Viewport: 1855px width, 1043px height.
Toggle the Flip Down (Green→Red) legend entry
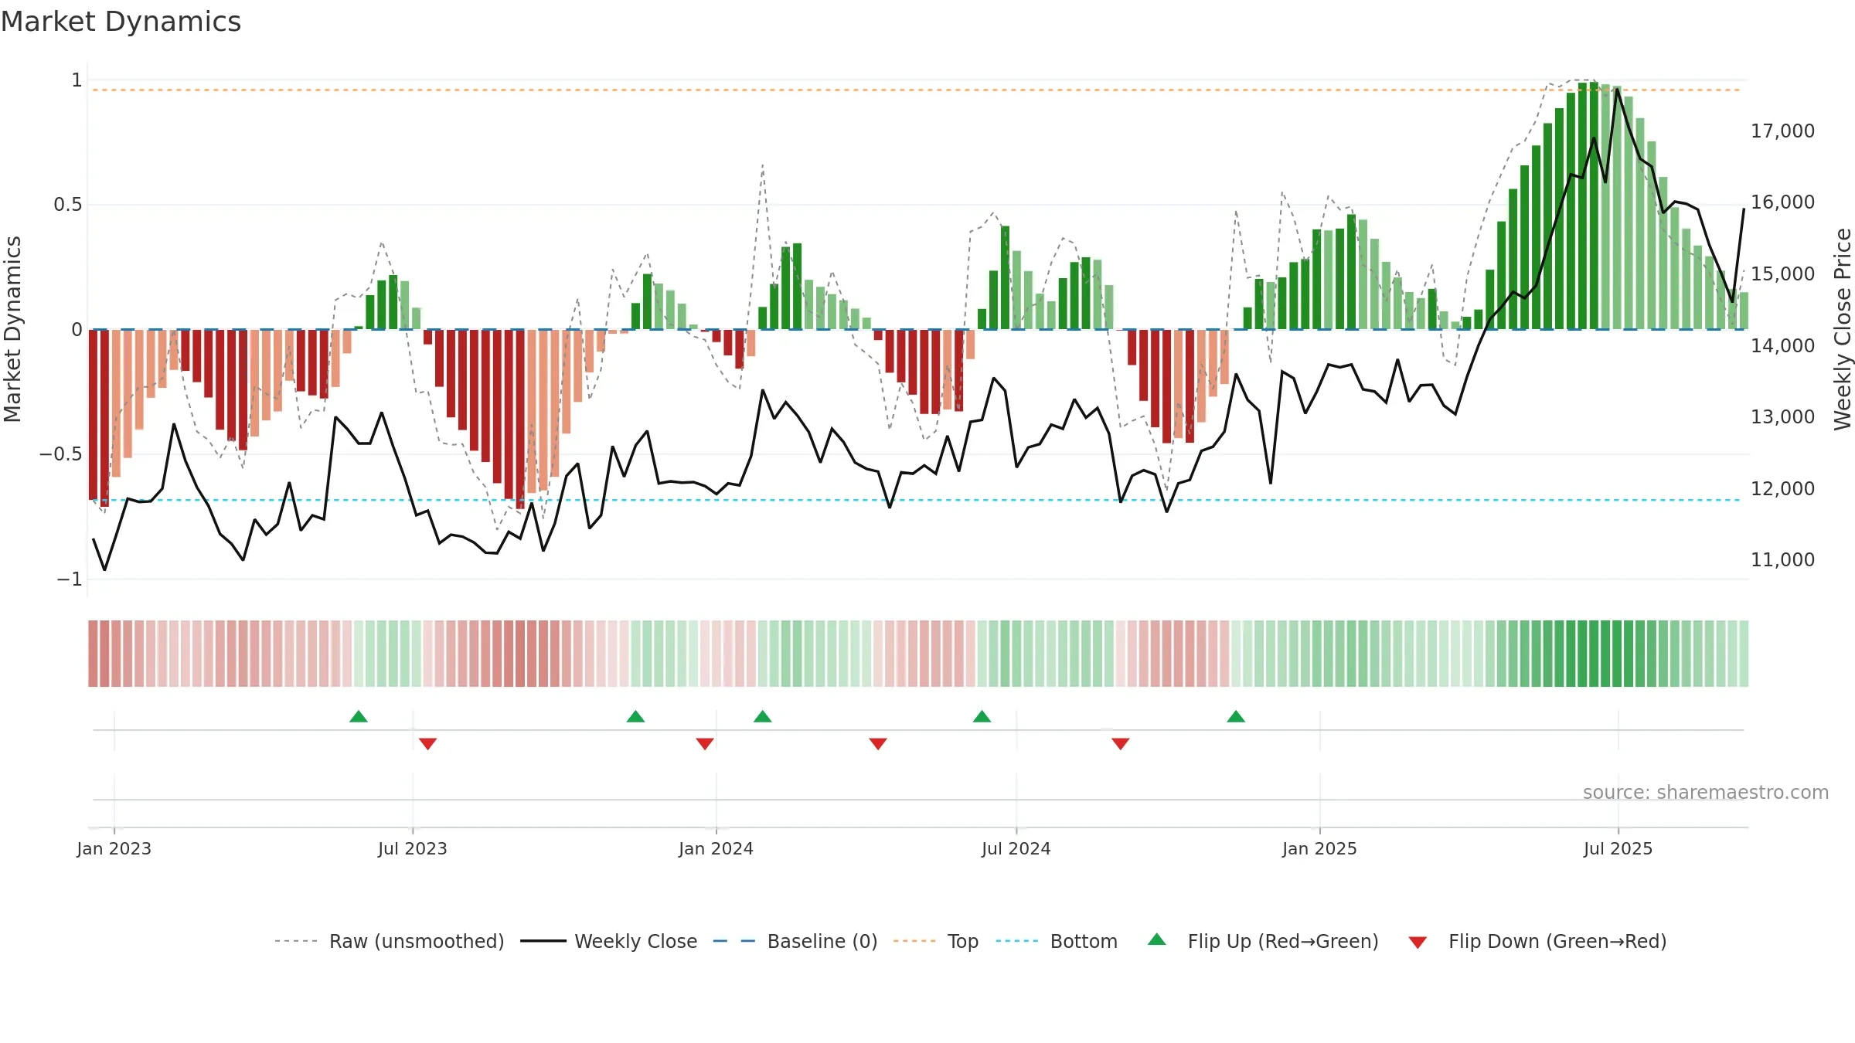click(x=1537, y=941)
